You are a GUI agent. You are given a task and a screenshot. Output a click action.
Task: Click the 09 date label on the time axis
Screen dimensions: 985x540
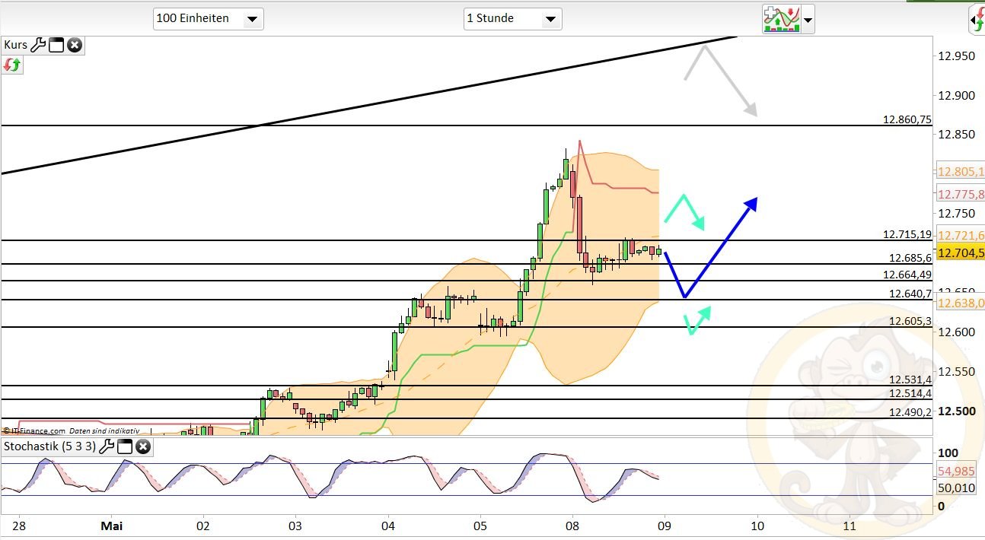tap(665, 526)
